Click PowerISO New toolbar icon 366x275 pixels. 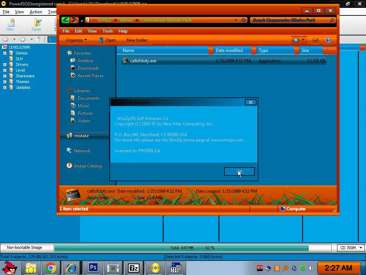click(x=10, y=25)
